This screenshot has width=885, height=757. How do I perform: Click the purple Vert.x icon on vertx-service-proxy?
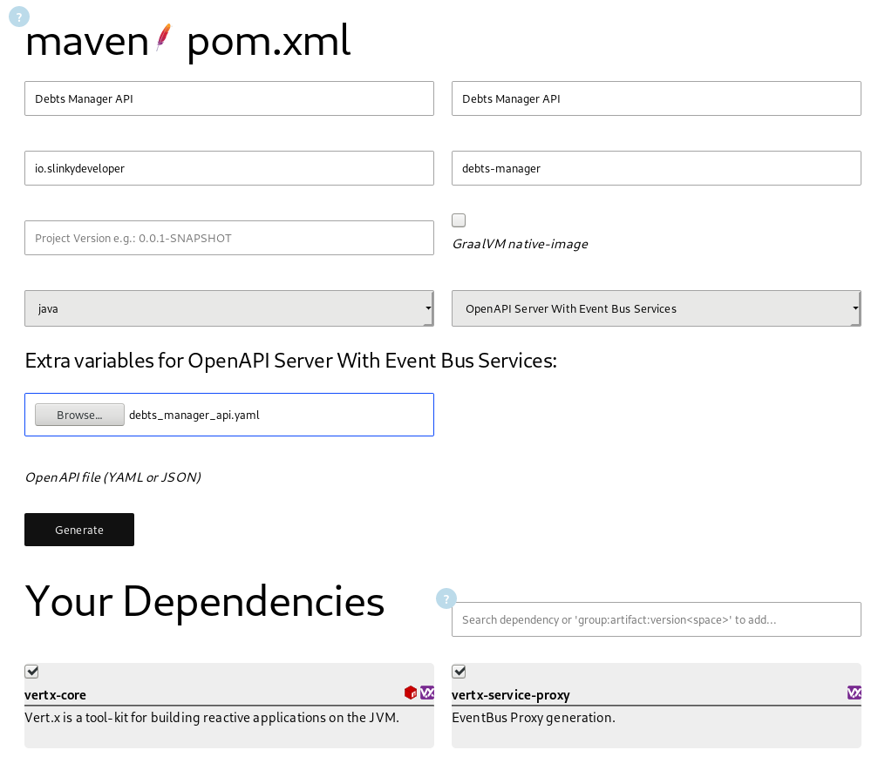[x=854, y=693]
